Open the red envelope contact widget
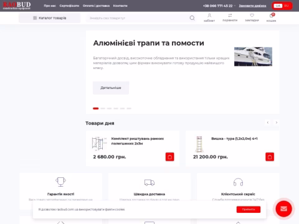Image resolution: width=299 pixels, height=224 pixels. (x=283, y=209)
